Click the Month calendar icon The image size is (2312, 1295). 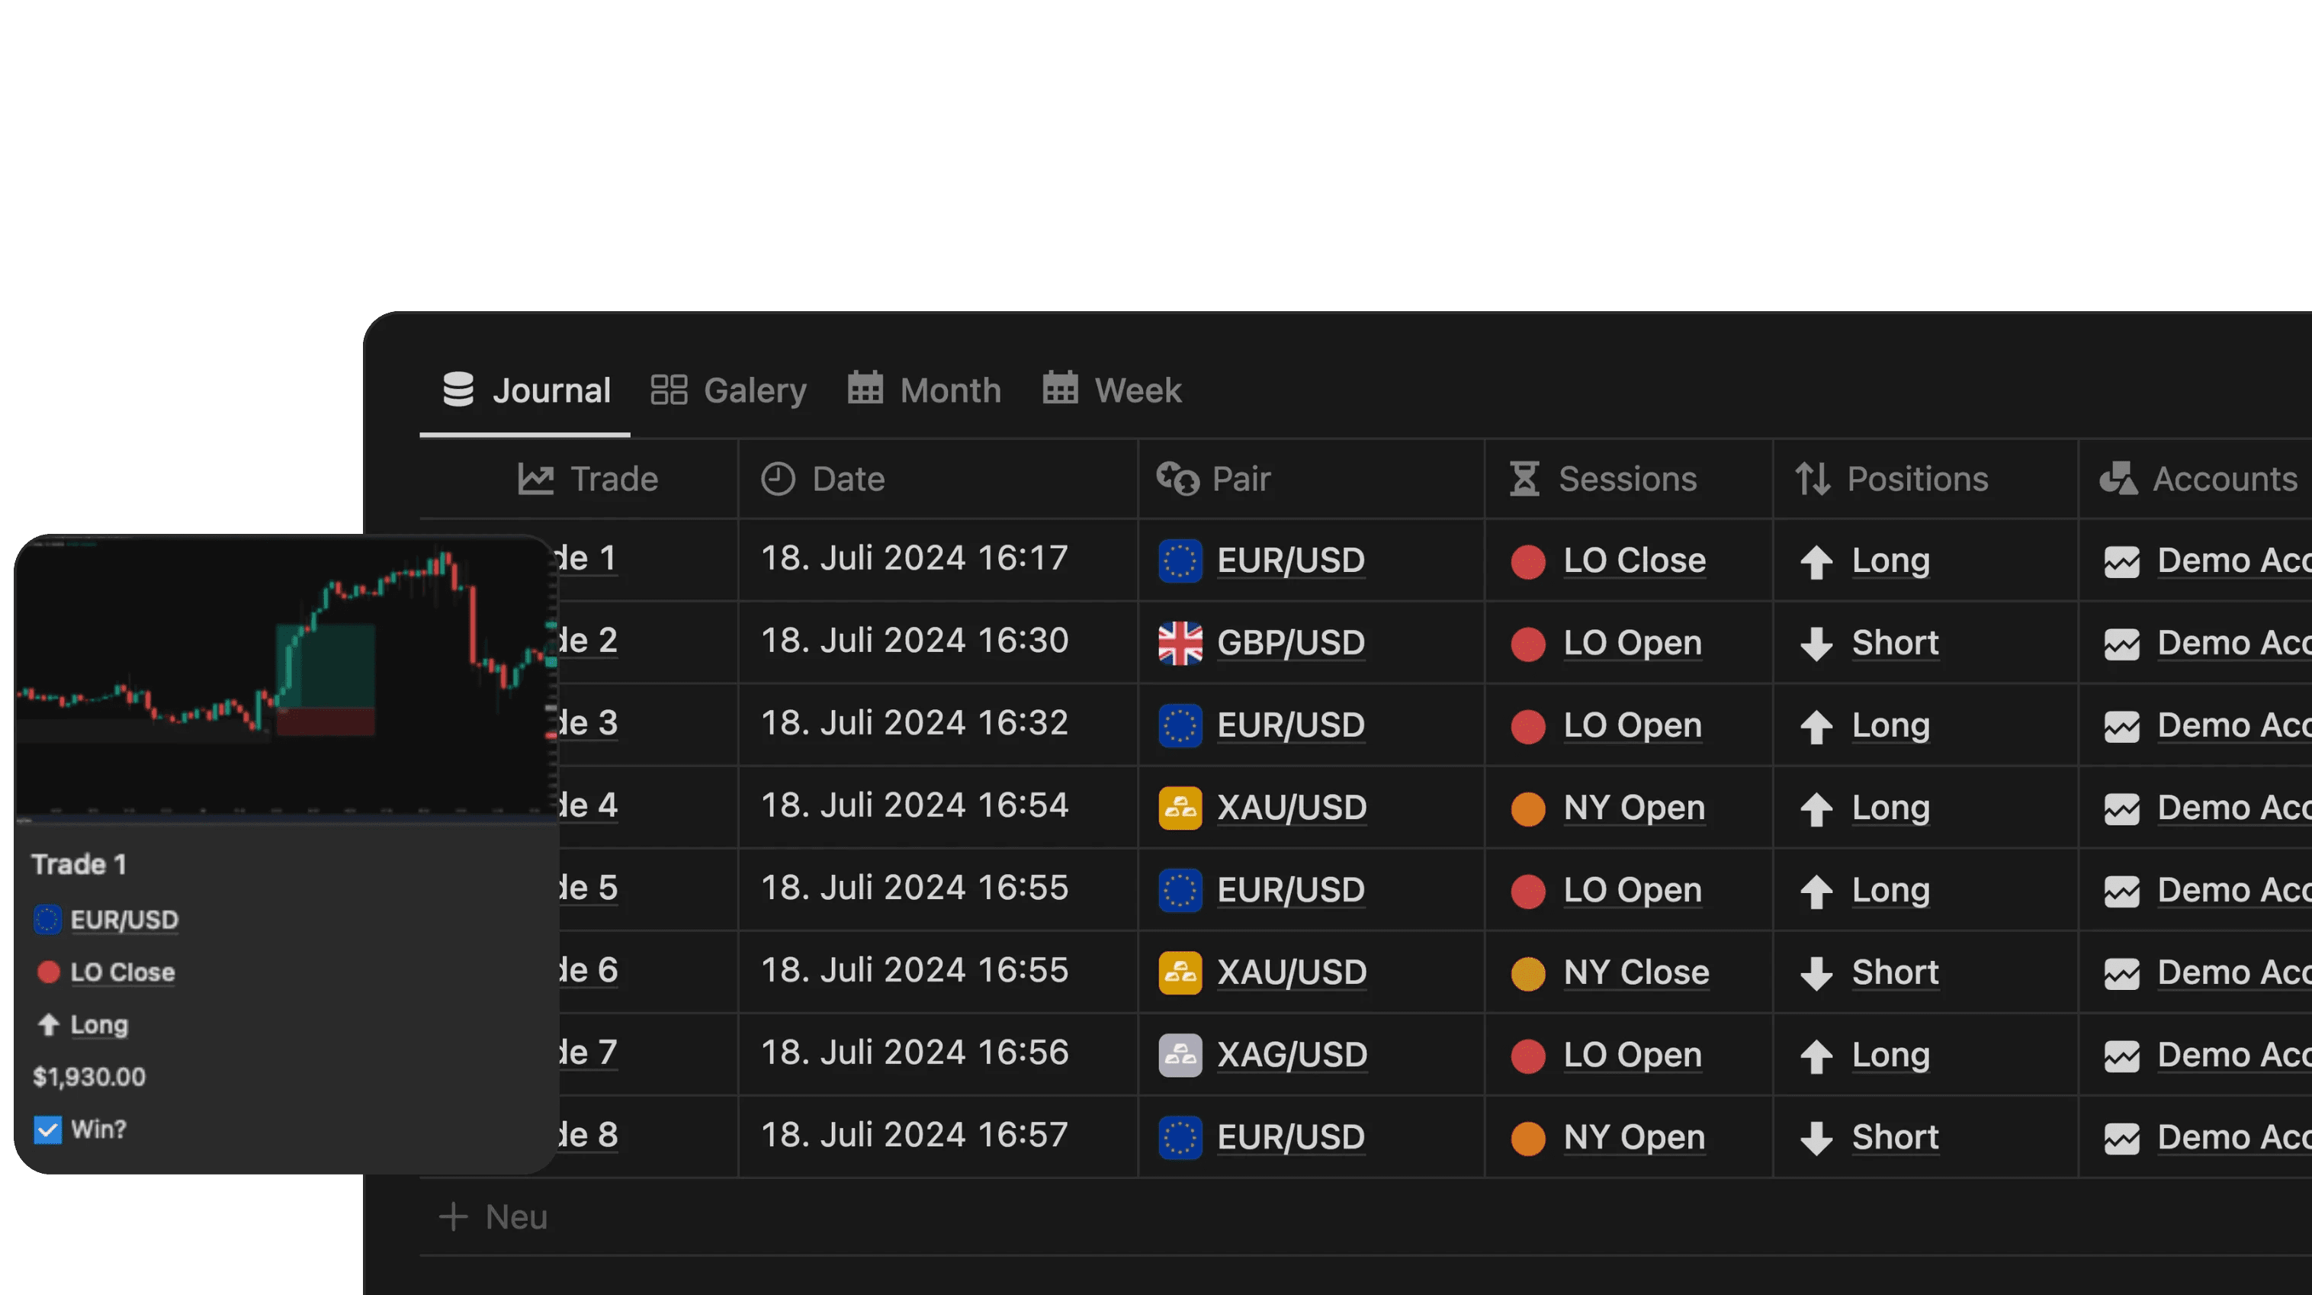click(865, 387)
